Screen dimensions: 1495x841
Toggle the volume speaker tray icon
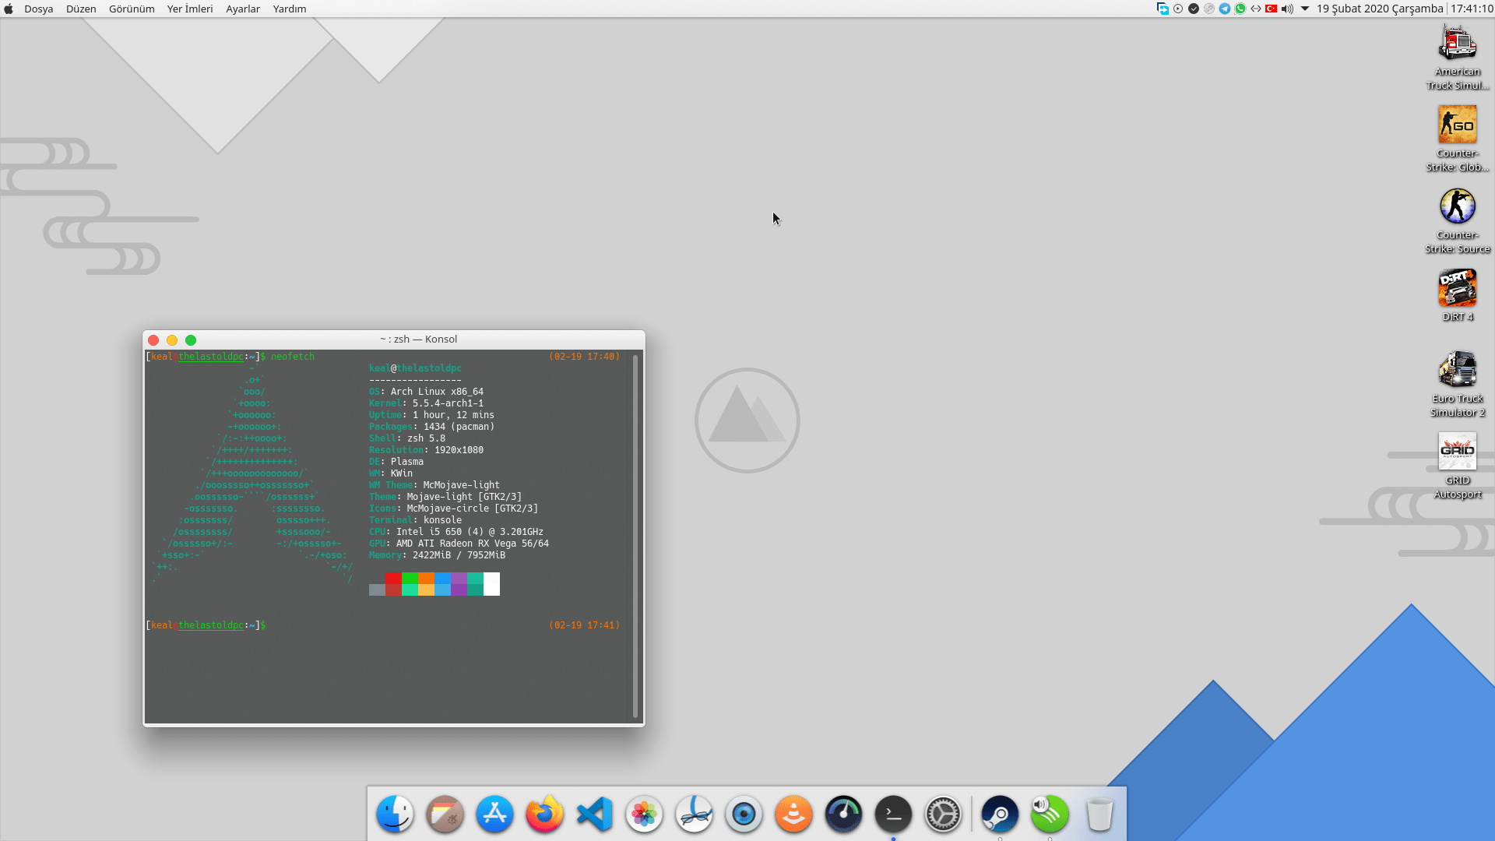(x=1287, y=9)
